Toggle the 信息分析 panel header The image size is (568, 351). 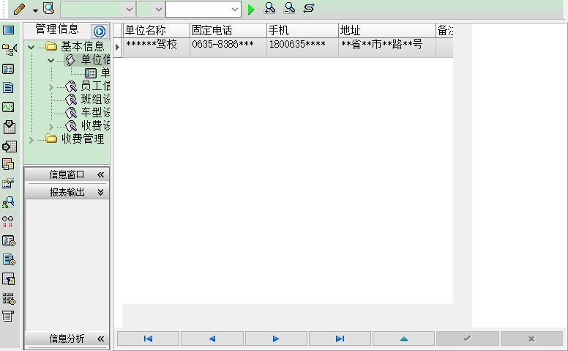coord(67,339)
